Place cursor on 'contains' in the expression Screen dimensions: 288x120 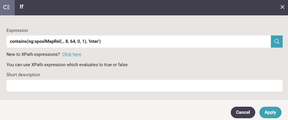pos(18,42)
